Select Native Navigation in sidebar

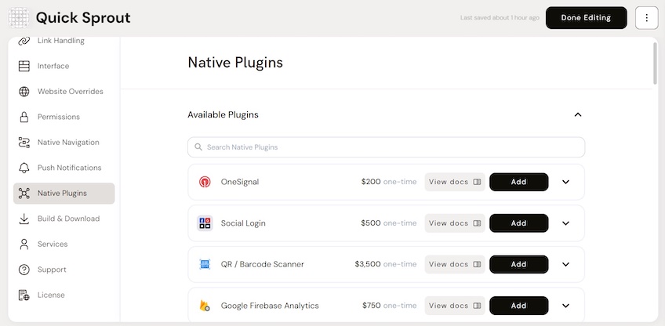(64, 143)
